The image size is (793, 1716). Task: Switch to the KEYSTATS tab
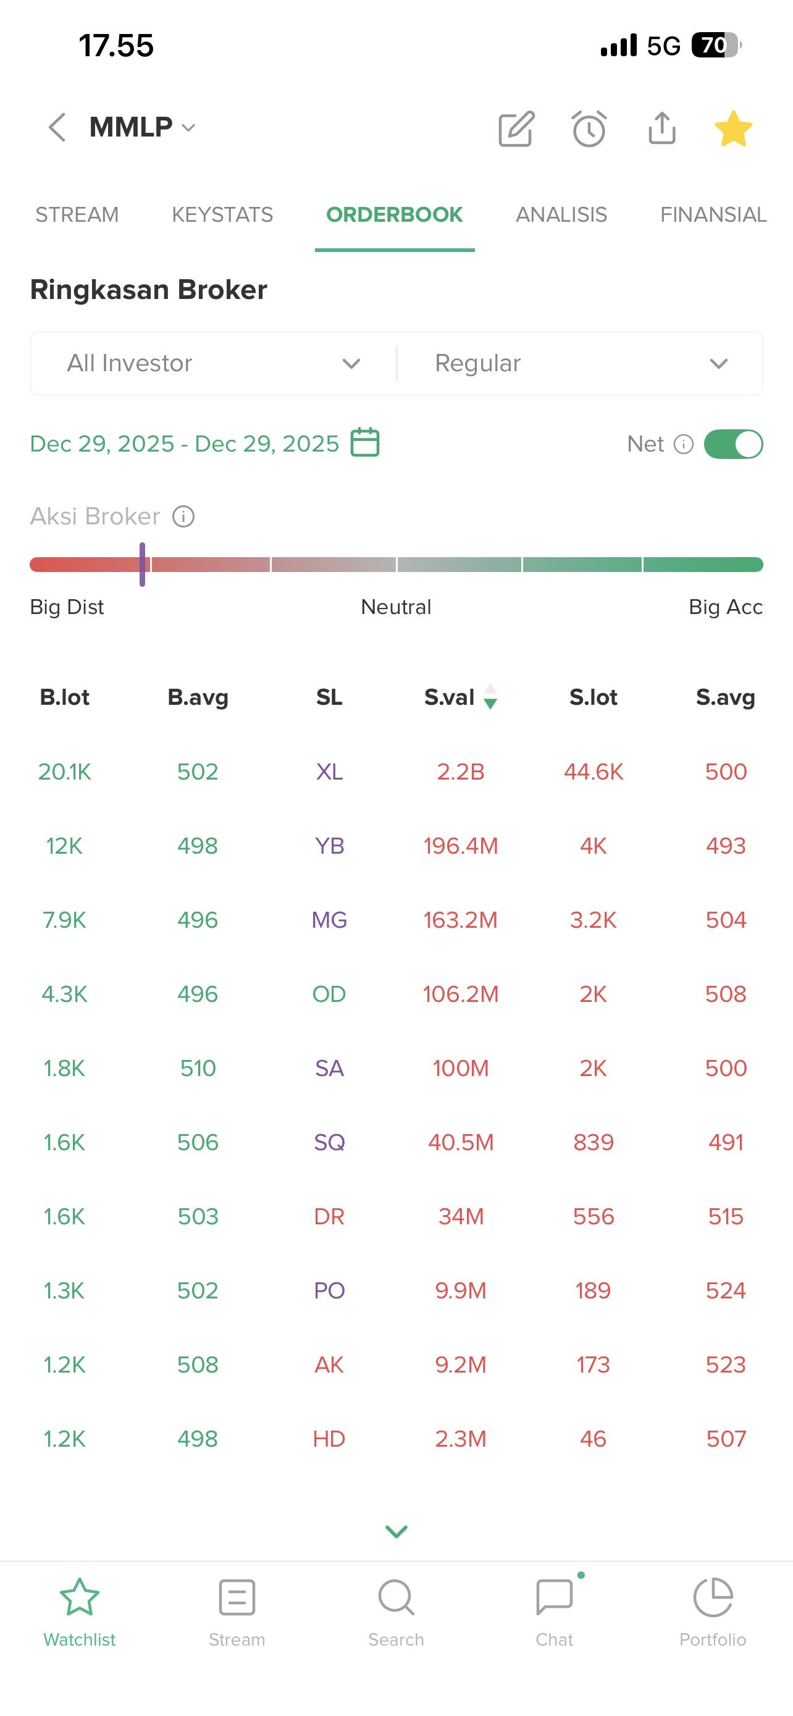coord(222,214)
